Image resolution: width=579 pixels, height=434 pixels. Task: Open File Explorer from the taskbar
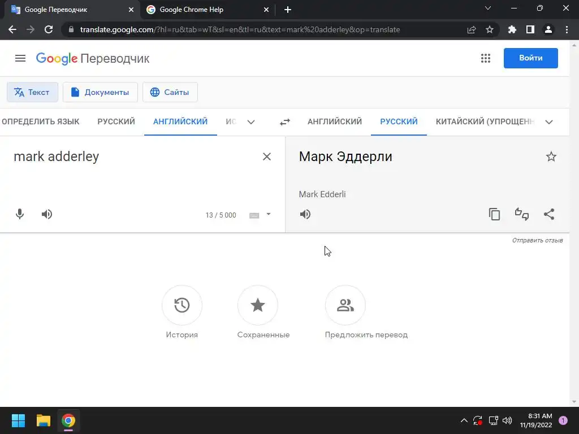pos(43,420)
